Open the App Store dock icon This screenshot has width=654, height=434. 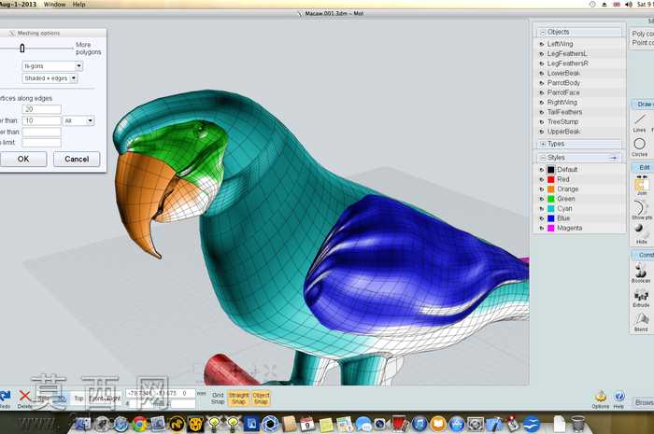pos(457,424)
